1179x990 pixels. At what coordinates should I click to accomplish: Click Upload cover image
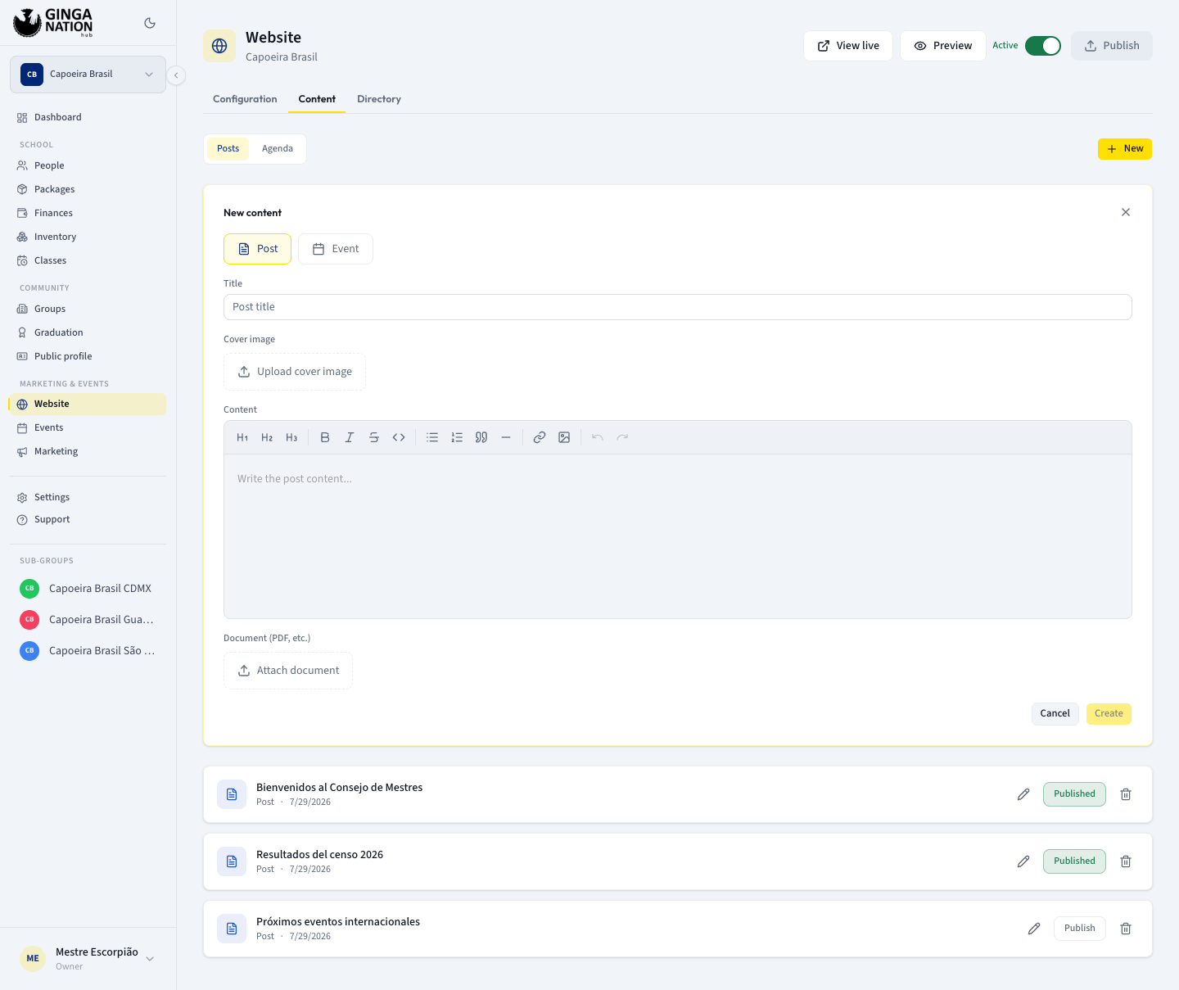point(295,372)
